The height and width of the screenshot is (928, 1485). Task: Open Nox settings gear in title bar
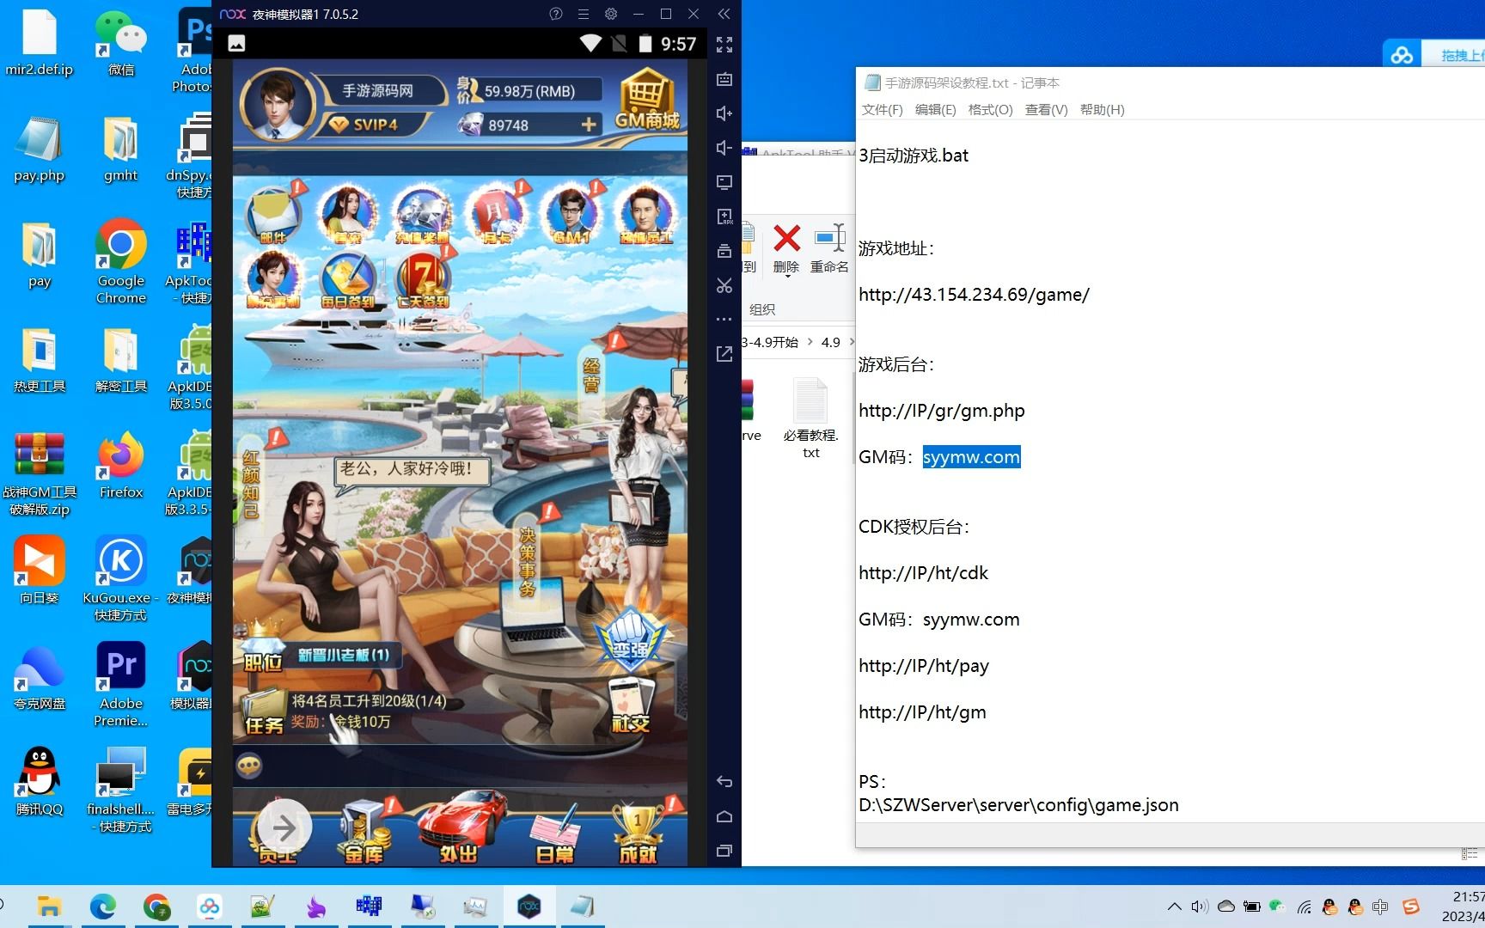pos(611,14)
